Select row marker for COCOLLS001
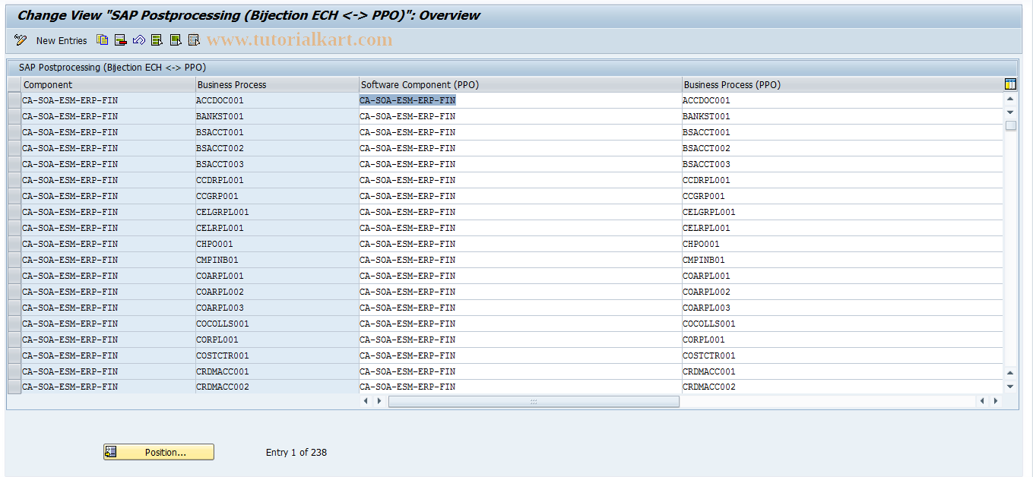The width and height of the screenshot is (1033, 477). (x=14, y=324)
